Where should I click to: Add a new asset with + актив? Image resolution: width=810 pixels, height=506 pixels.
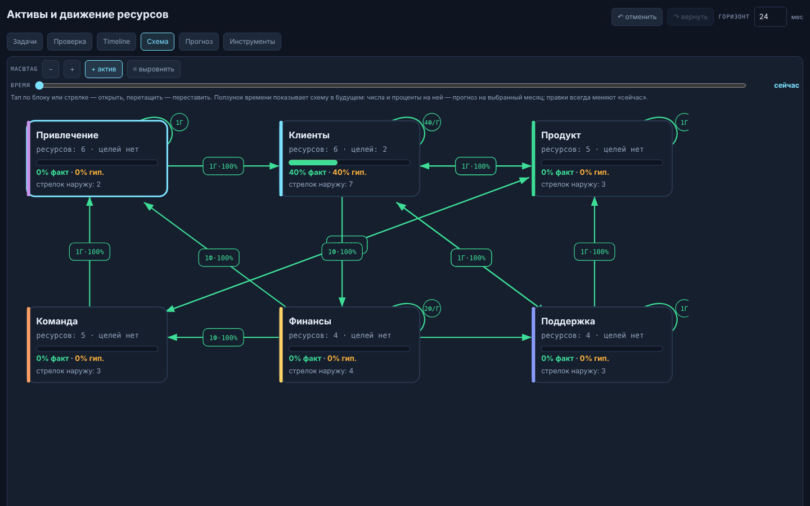click(103, 69)
